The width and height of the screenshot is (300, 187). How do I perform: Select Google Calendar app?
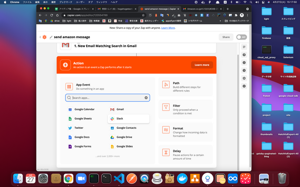87,109
